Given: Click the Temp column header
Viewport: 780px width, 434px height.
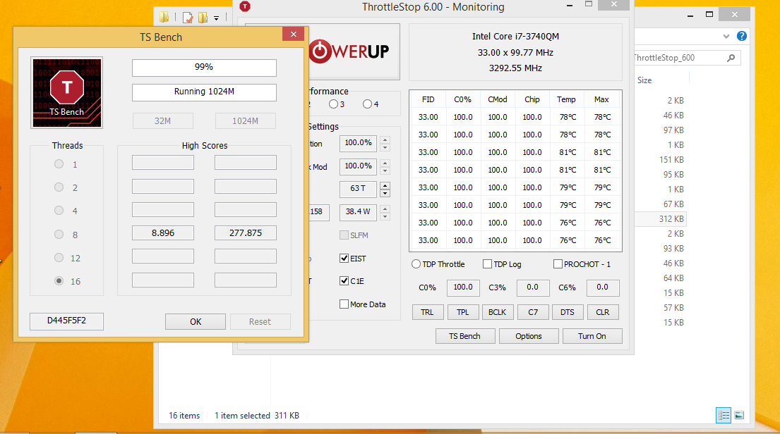Looking at the screenshot, I should pos(566,99).
